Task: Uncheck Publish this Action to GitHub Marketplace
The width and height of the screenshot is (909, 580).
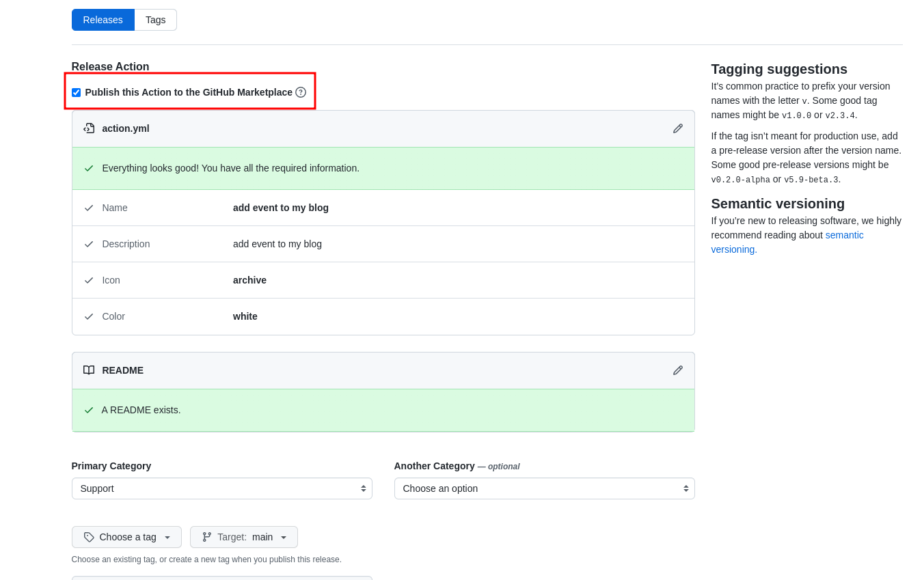Action: click(x=76, y=92)
